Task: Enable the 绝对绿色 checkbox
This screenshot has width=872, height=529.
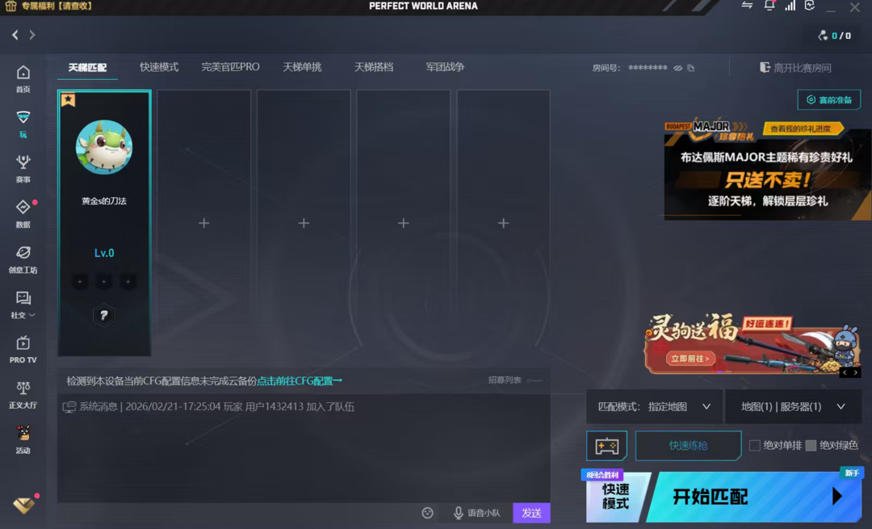Action: point(811,445)
